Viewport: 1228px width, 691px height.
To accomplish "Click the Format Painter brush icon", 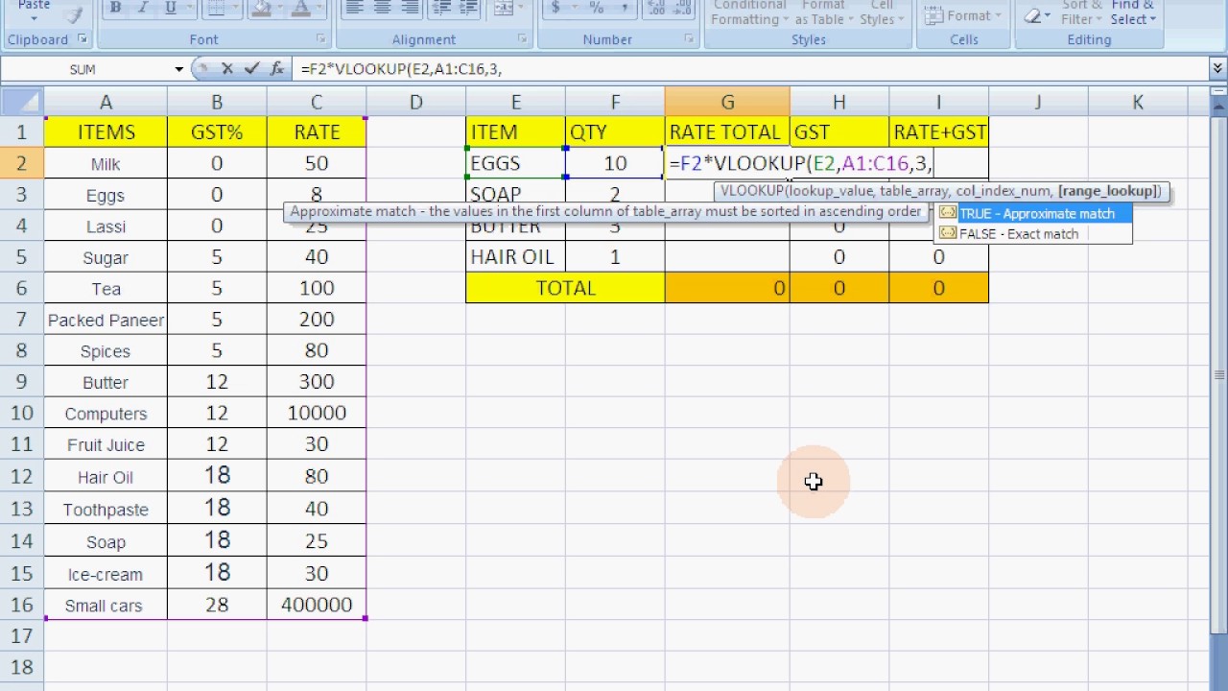I will 71,10.
